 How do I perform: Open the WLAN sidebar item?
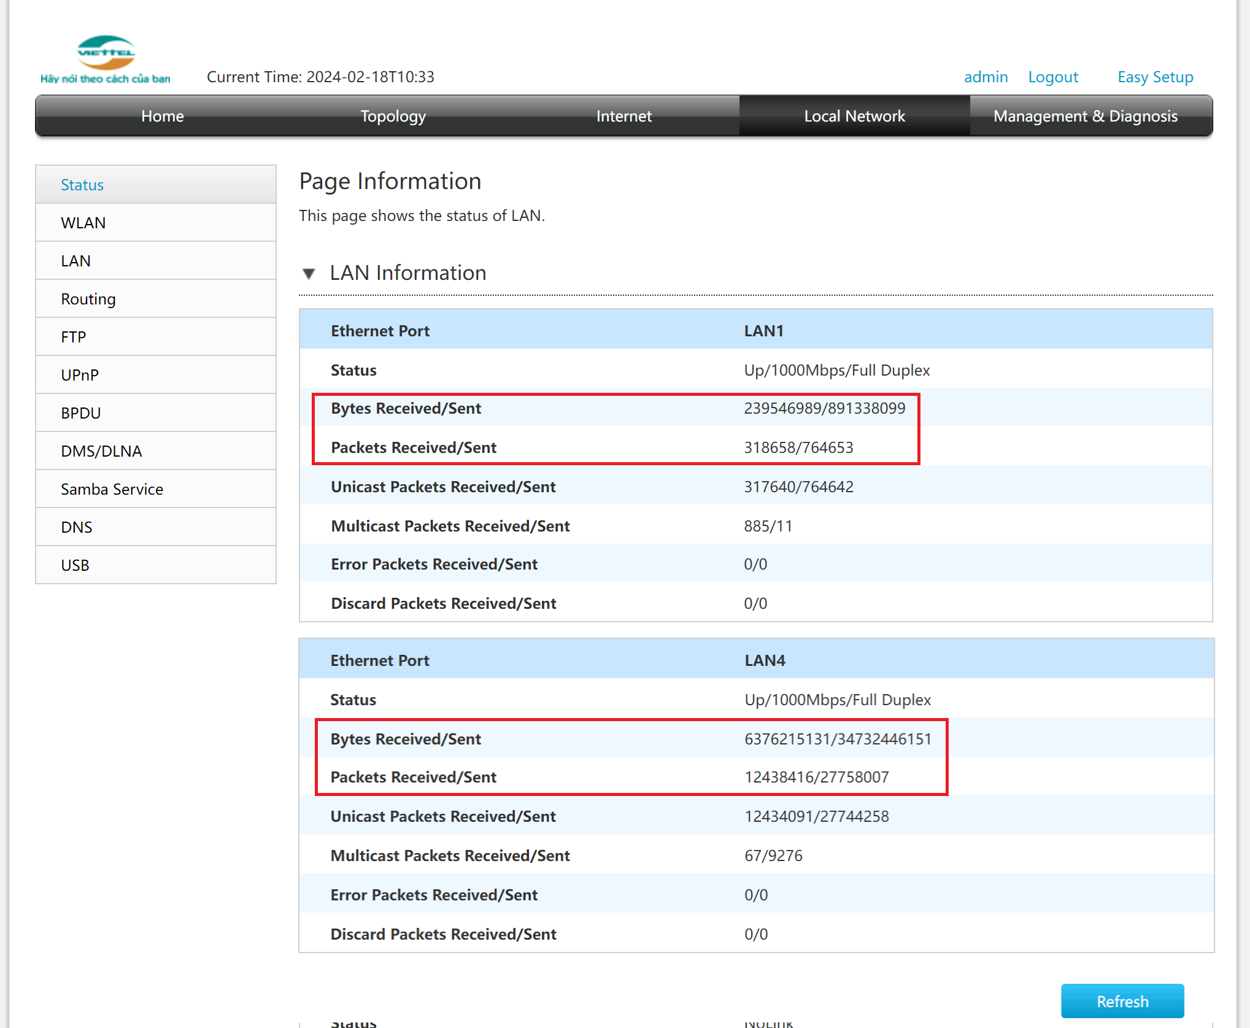coord(156,223)
